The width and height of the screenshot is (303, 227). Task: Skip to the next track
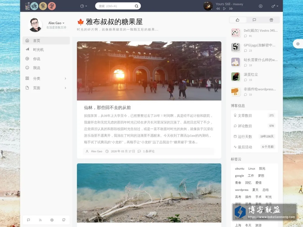231,9
